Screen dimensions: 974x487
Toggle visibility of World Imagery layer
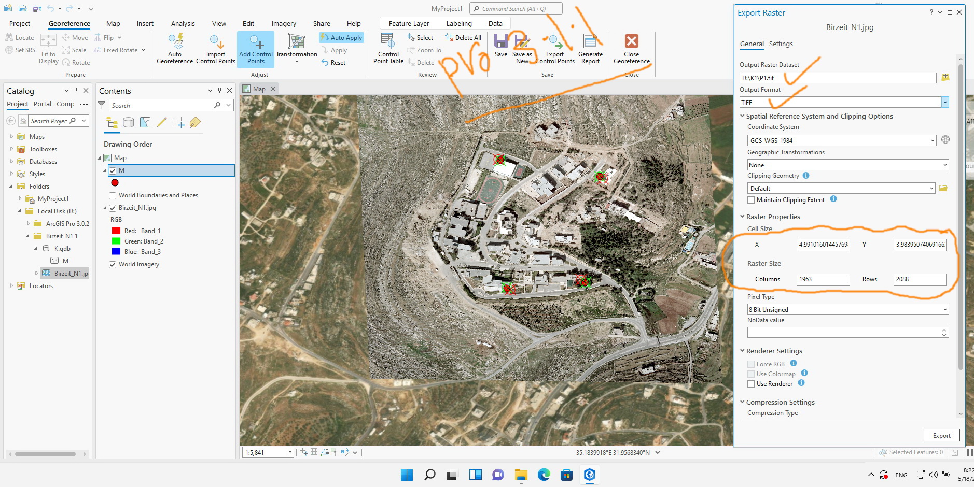[x=113, y=264]
